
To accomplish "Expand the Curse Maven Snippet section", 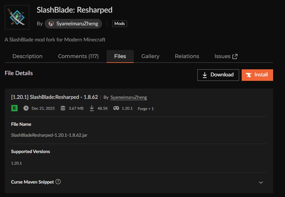I will (x=261, y=182).
